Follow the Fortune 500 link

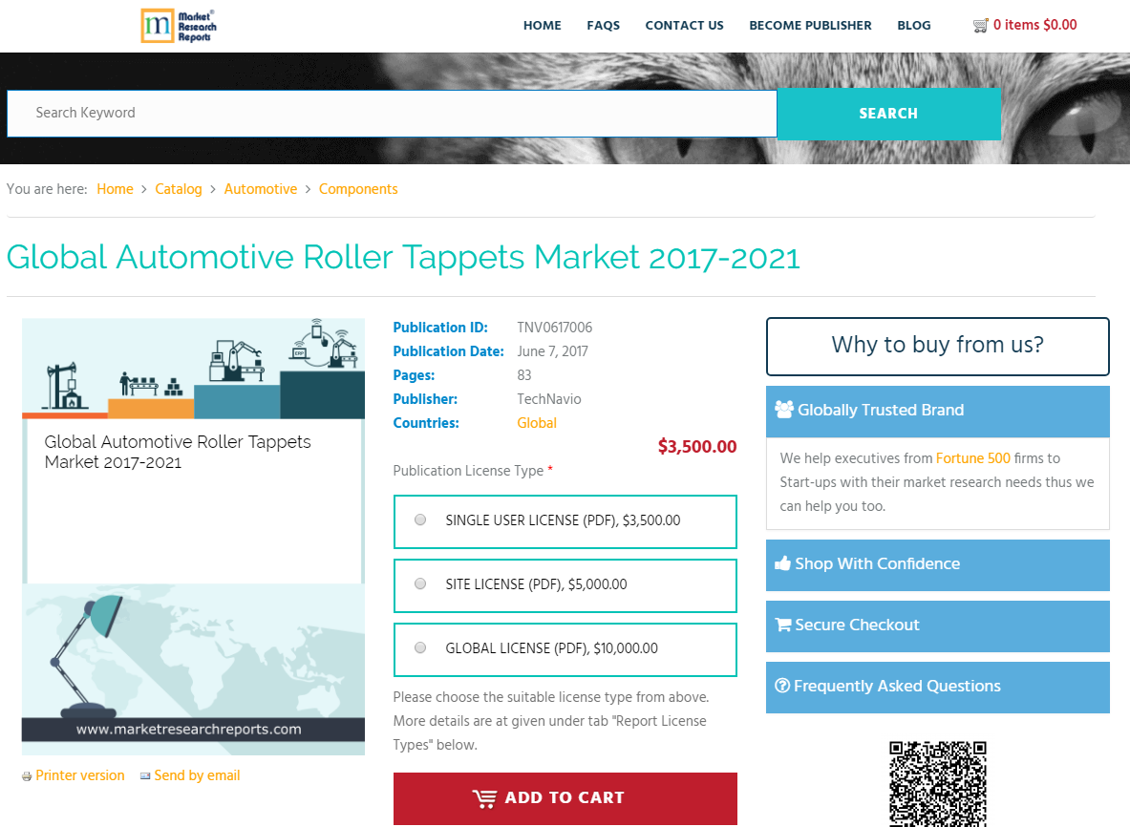(972, 458)
